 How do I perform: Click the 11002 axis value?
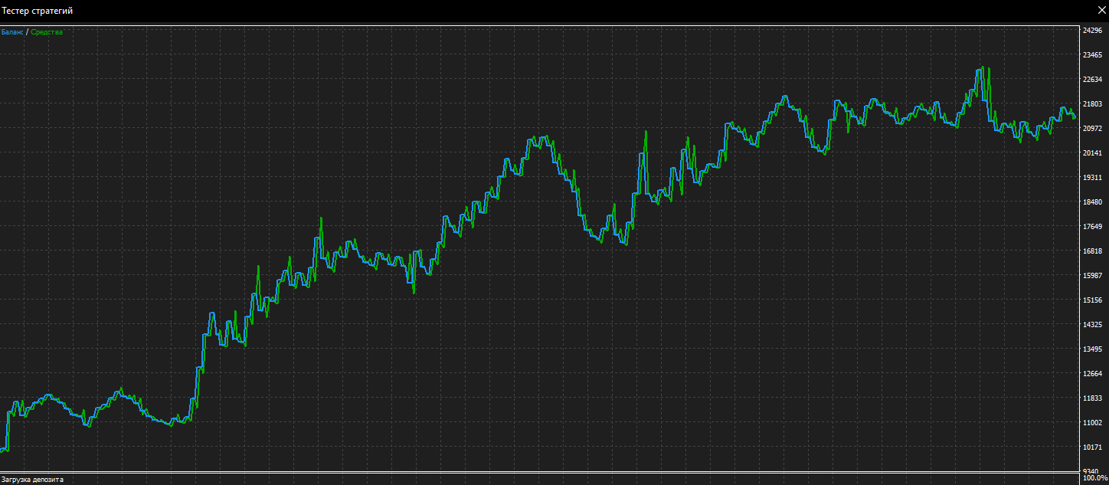(x=1092, y=423)
